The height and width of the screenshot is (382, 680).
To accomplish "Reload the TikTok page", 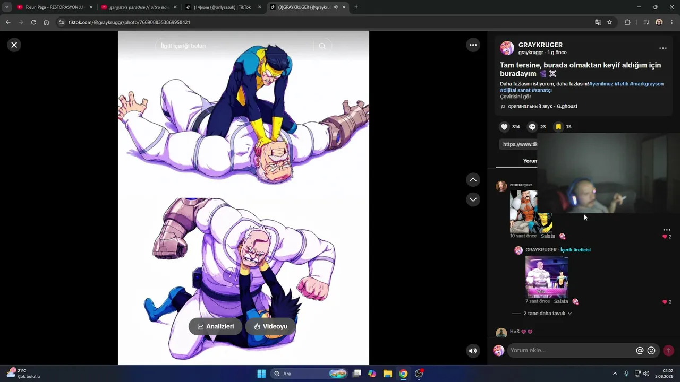I will click(33, 22).
